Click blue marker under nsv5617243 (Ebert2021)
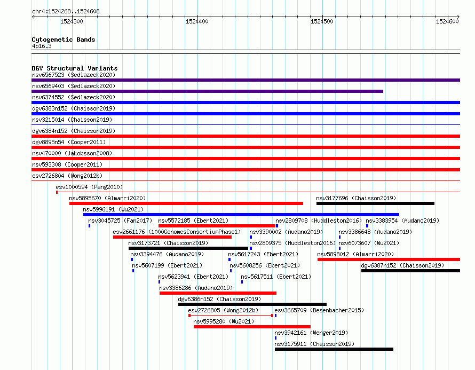The width and height of the screenshot is (475, 370). pyautogui.click(x=229, y=259)
